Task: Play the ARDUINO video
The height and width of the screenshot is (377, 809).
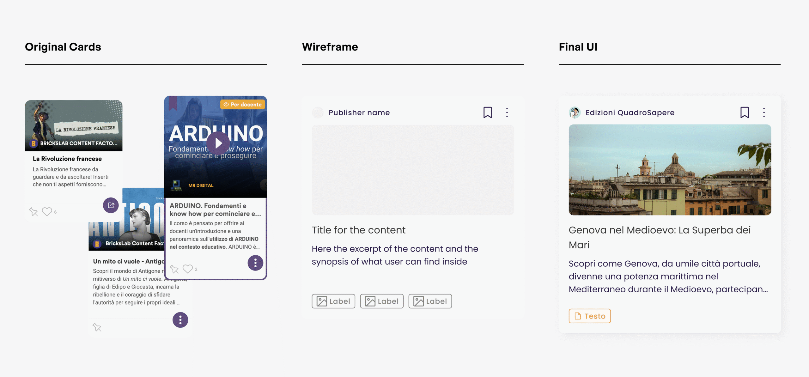Action: (x=218, y=143)
